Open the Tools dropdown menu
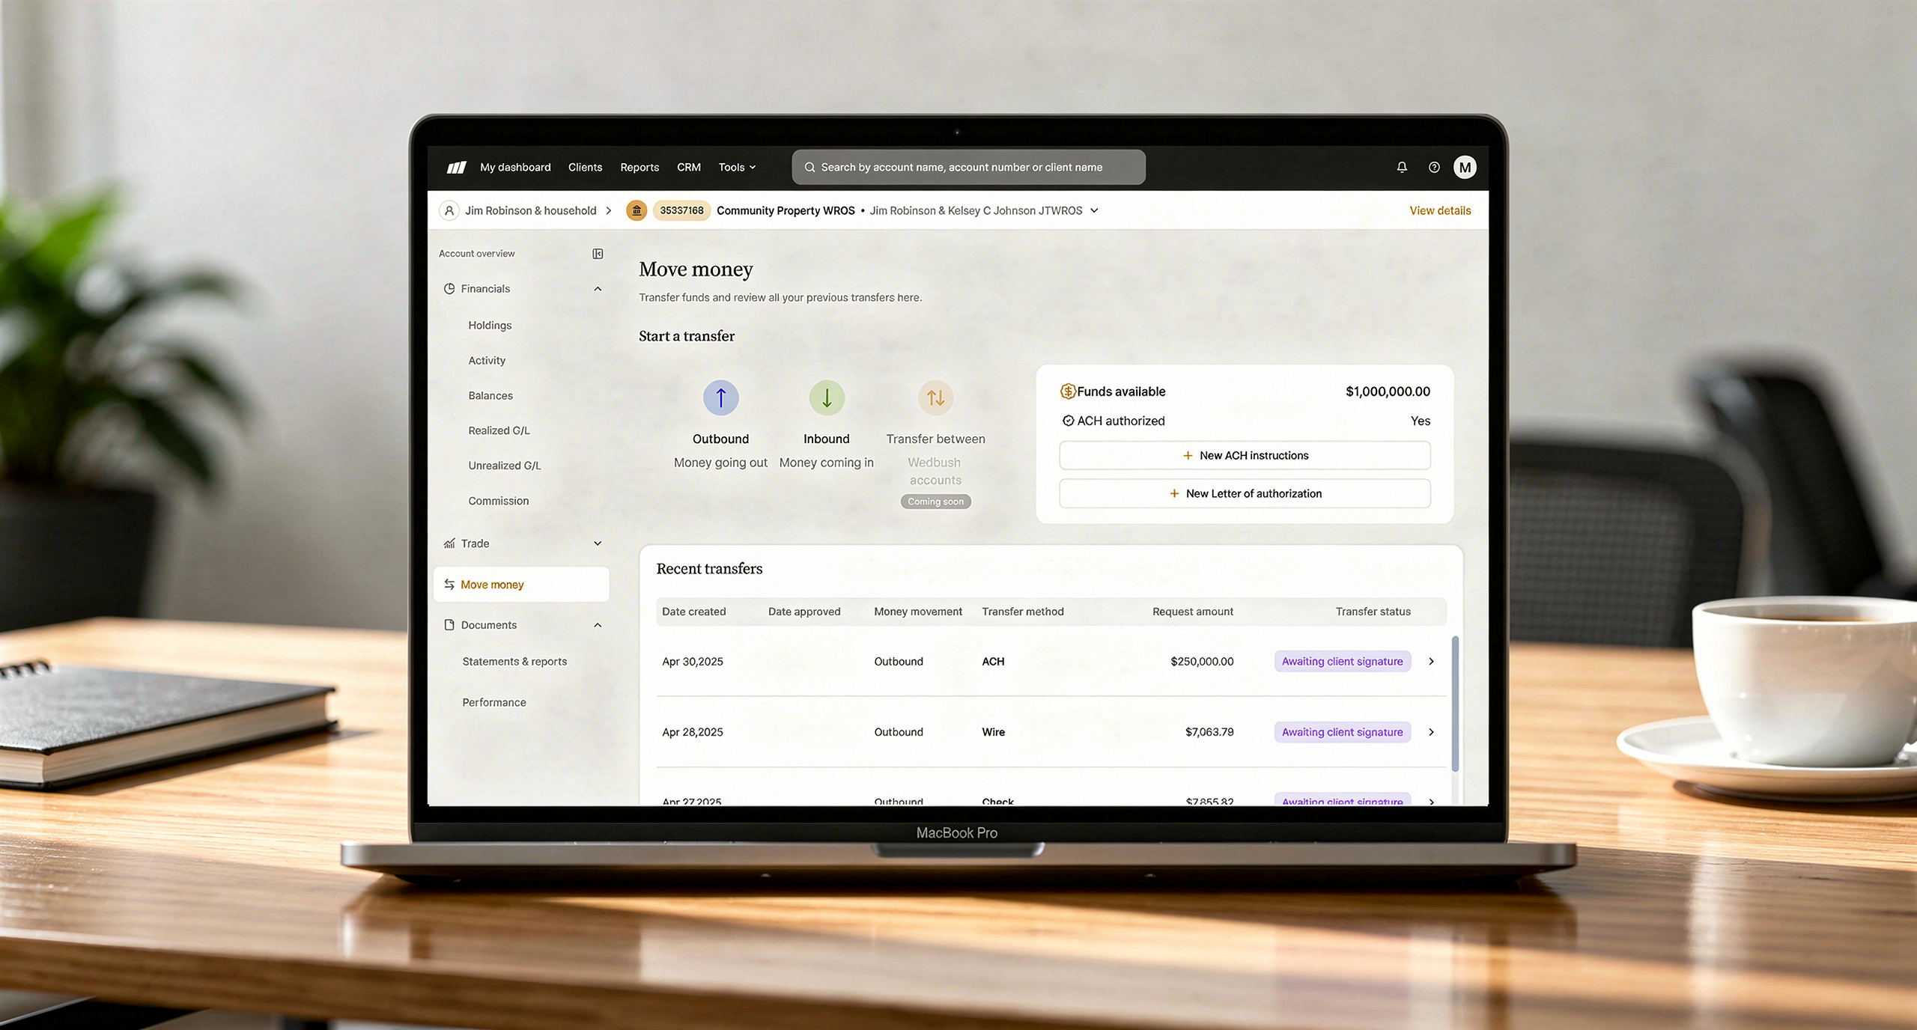This screenshot has height=1030, width=1917. point(737,167)
